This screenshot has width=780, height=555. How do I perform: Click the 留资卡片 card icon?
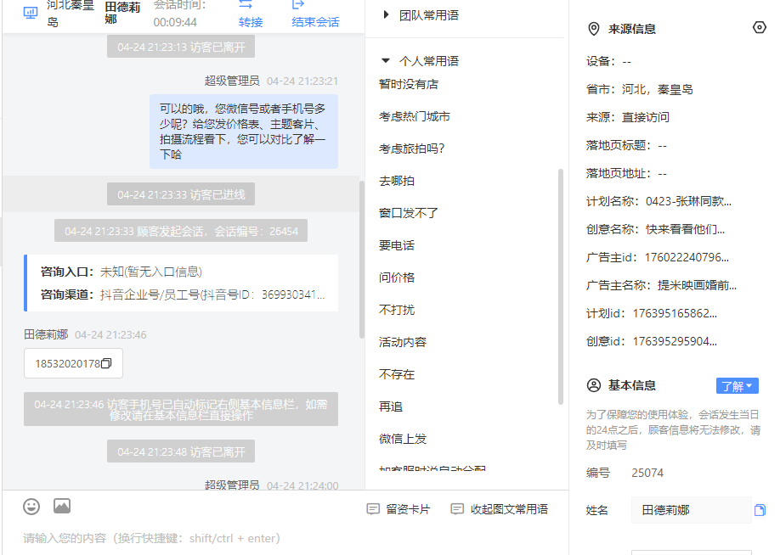(373, 509)
